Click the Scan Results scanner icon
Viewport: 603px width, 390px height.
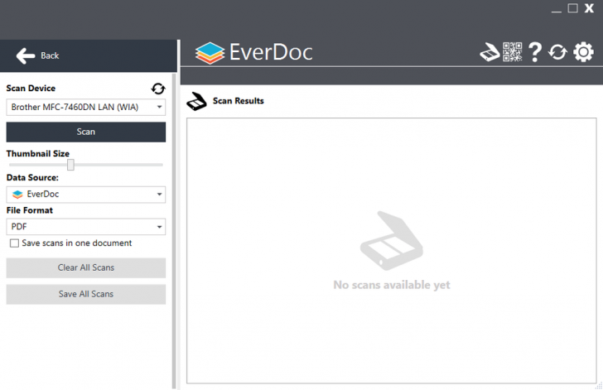[x=196, y=102]
